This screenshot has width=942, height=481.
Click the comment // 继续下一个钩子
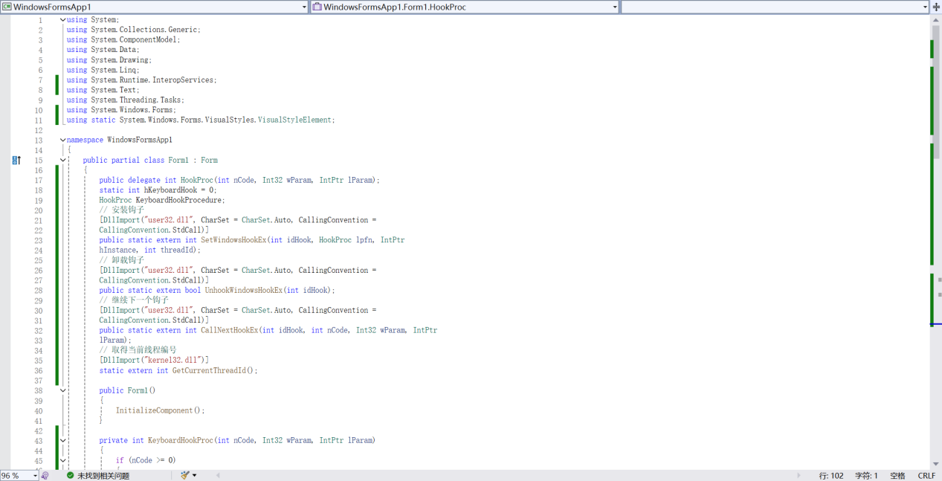(x=134, y=300)
